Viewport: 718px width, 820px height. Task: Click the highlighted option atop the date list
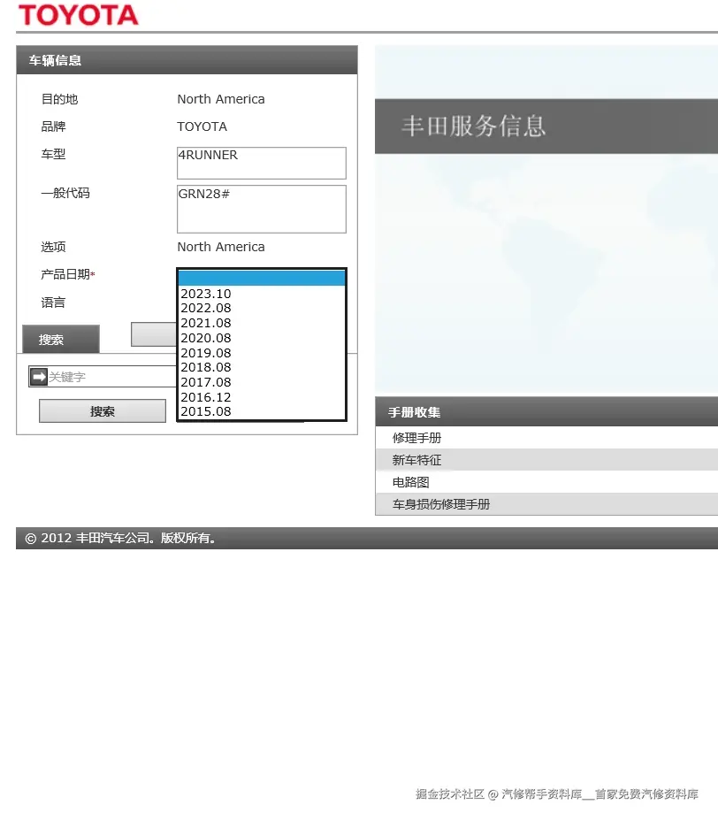261,277
